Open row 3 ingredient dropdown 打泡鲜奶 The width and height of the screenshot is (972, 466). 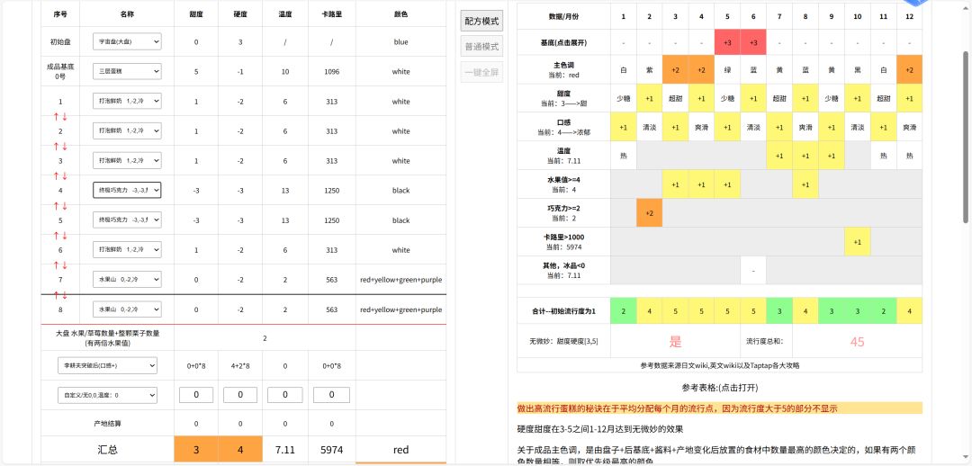(127, 160)
